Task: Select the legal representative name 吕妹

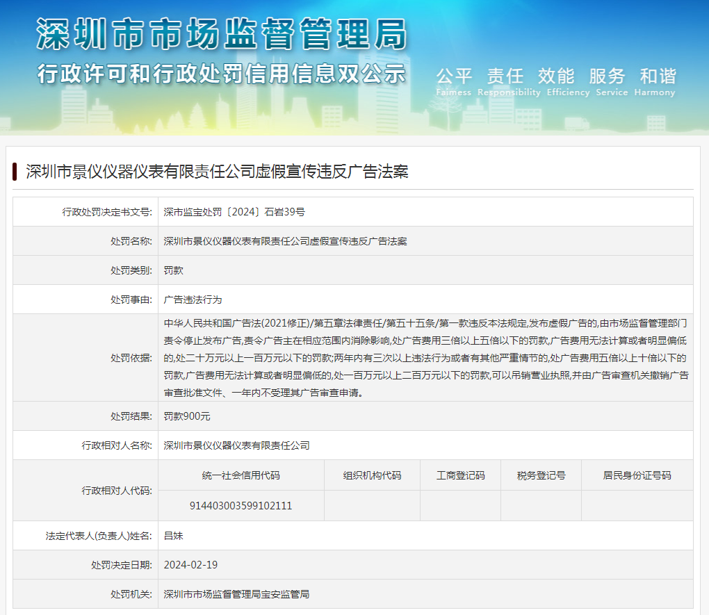Action: tap(173, 536)
